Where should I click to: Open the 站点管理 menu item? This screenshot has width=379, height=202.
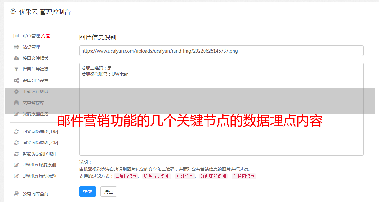pos(31,47)
